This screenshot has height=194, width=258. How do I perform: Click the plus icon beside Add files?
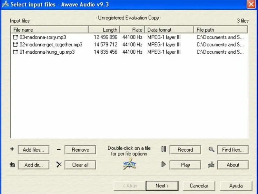coord(12,149)
